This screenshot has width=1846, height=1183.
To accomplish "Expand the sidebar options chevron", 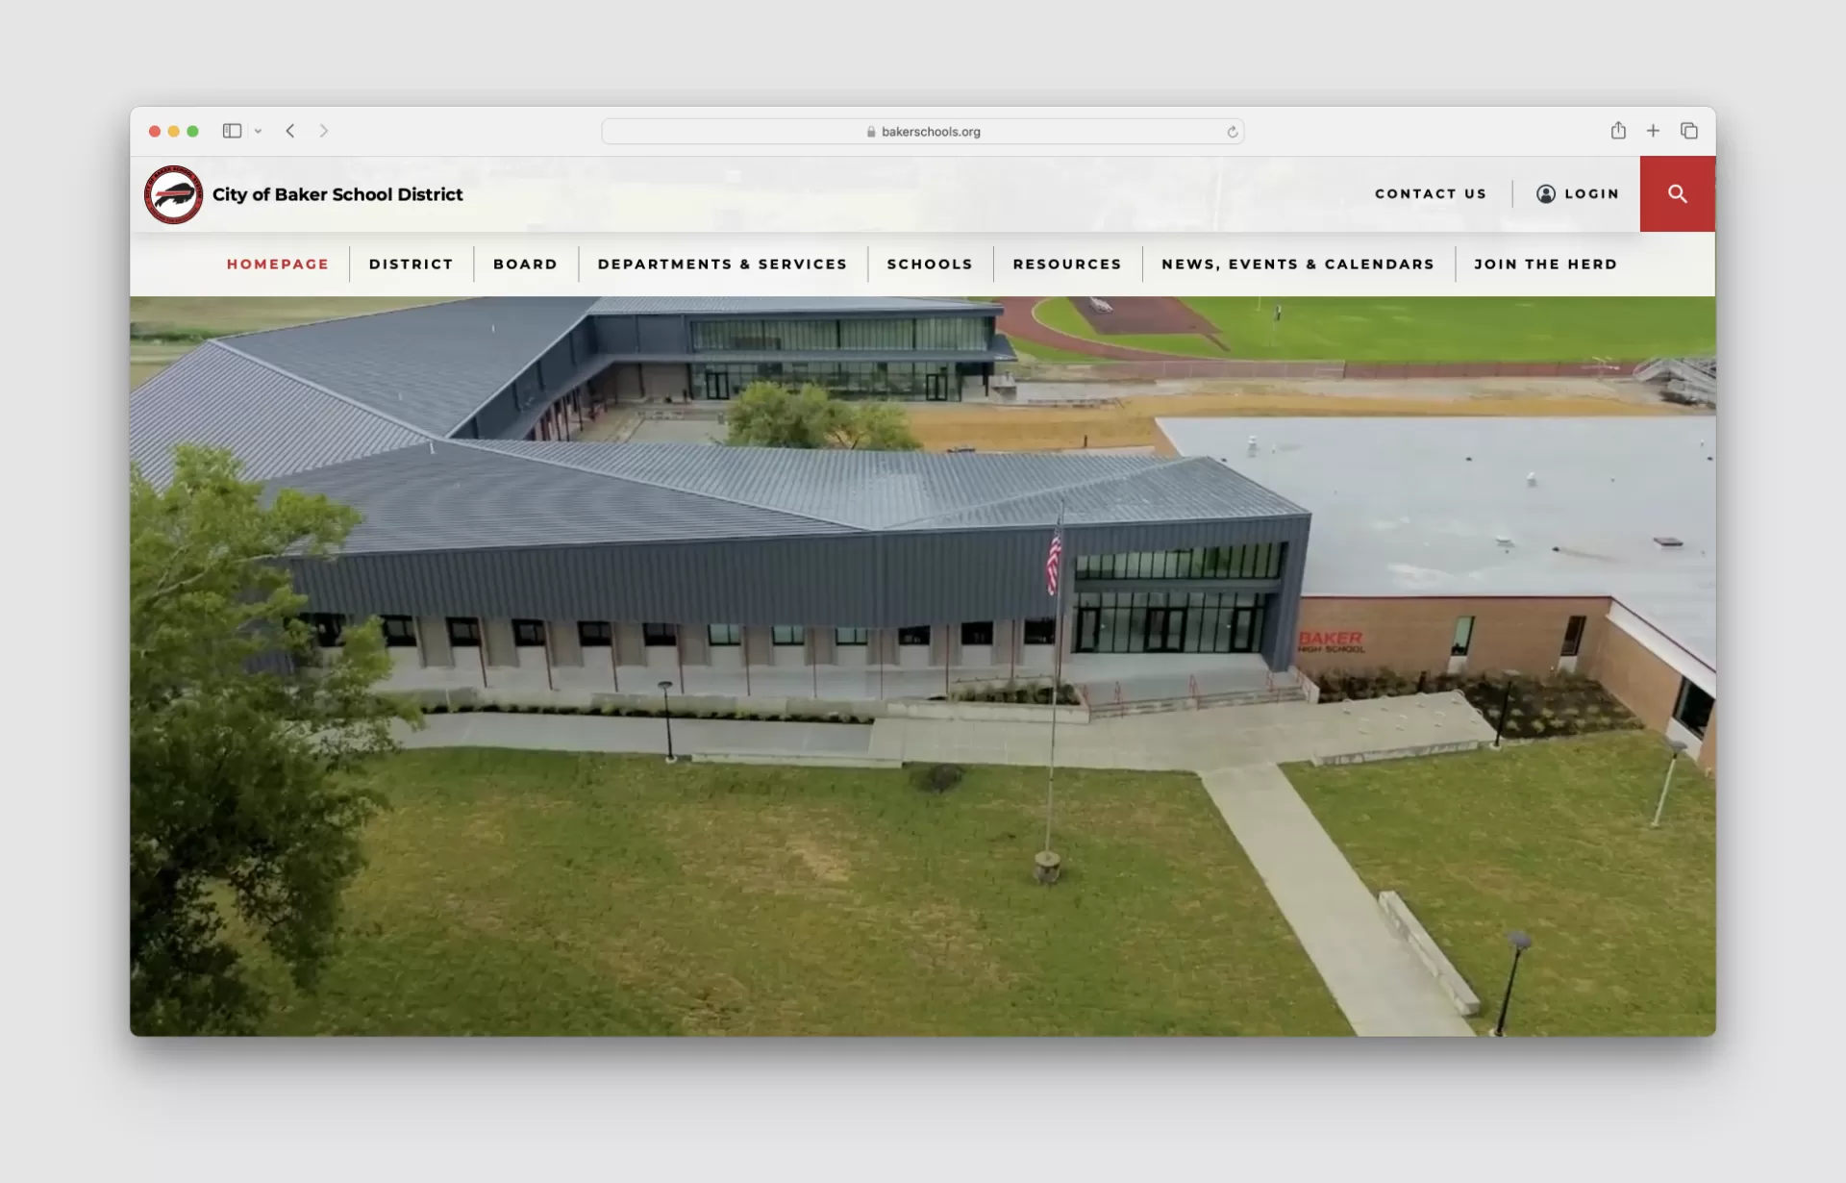I will [x=258, y=131].
